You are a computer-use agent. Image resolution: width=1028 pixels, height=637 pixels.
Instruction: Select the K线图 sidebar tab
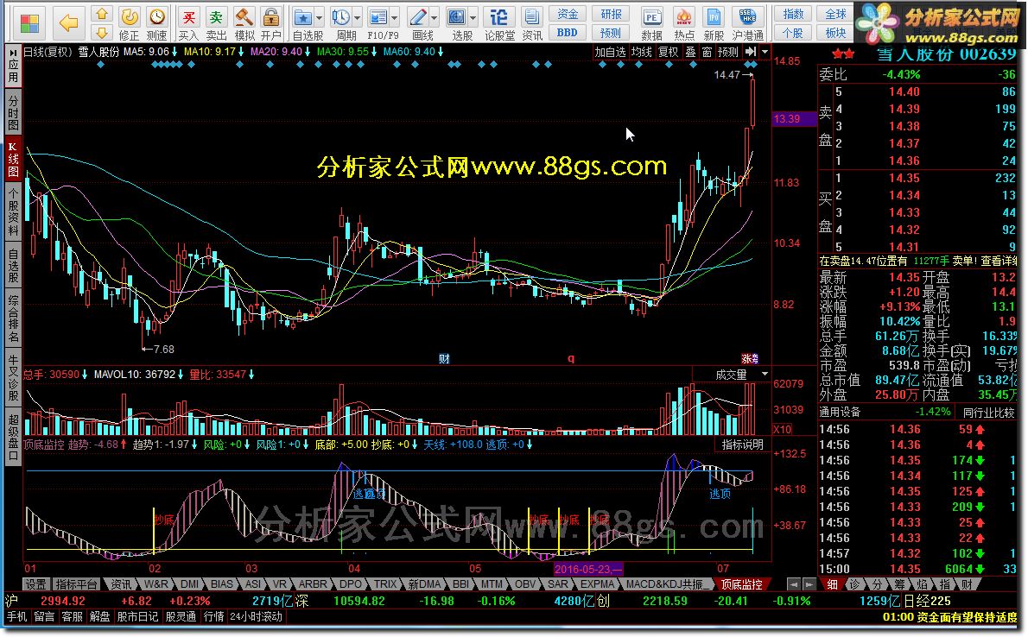13,158
